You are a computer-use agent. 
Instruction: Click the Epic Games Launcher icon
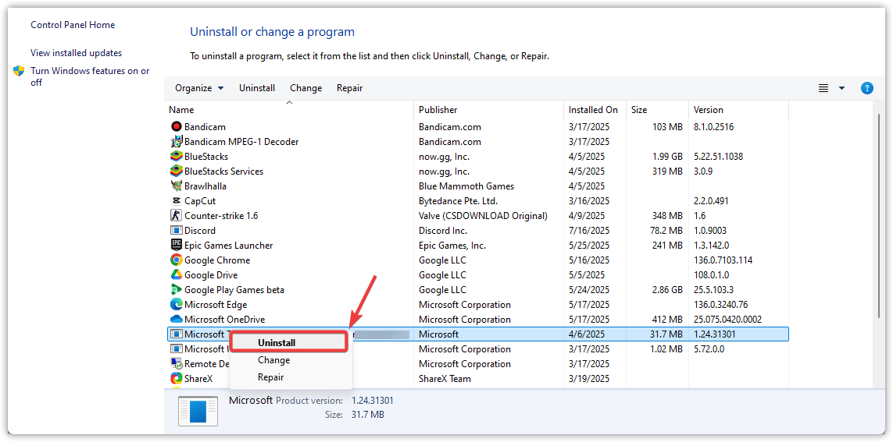point(176,246)
